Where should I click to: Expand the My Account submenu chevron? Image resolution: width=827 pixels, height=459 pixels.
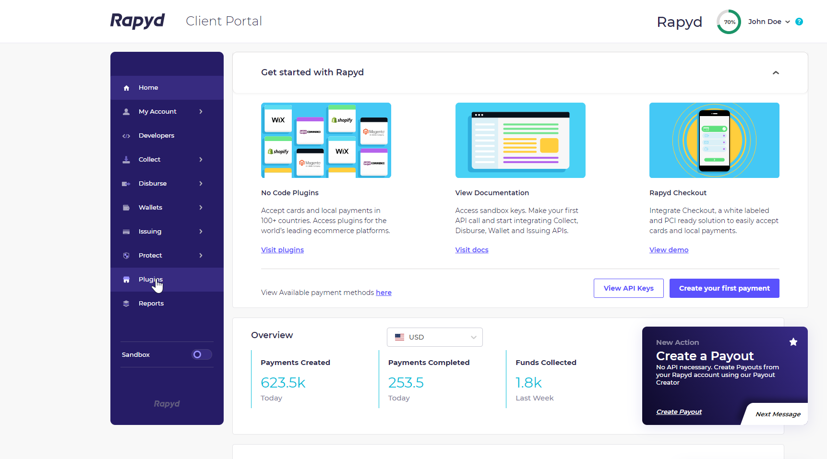pos(201,112)
